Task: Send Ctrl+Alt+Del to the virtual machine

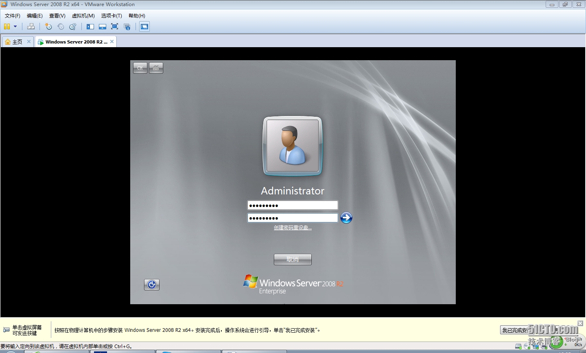Action: pos(31,26)
